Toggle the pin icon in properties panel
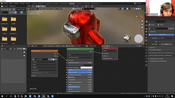Image resolution: width=175 pixels, height=98 pixels. pos(173,25)
